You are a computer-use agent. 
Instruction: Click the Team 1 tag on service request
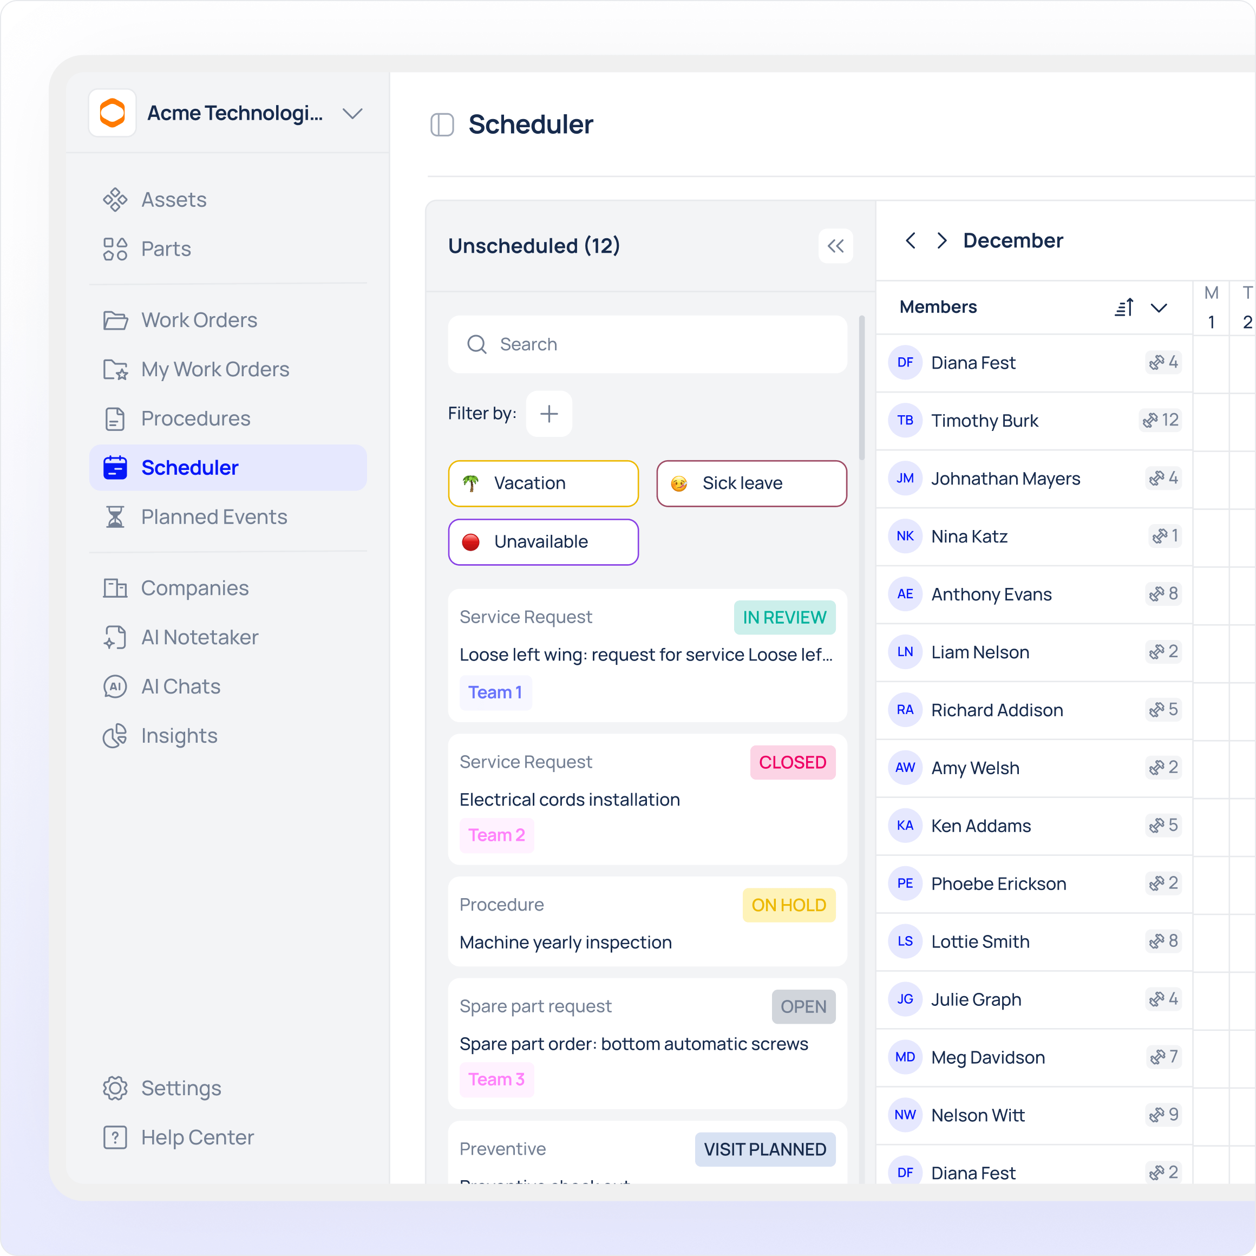click(495, 692)
